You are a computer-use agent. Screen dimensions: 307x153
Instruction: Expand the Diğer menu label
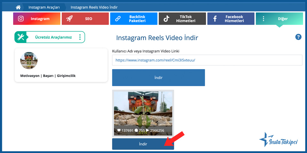click(283, 19)
